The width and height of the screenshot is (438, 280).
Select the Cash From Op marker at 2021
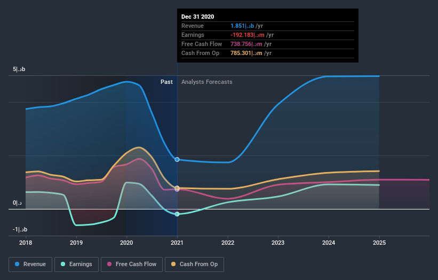pos(177,188)
